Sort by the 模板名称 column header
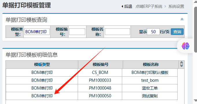This screenshot has width=197, height=104. pyautogui.click(x=151, y=64)
